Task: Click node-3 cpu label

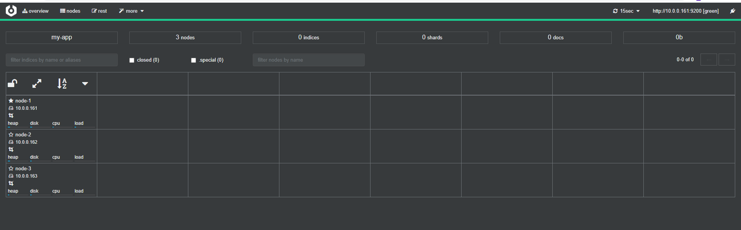Action: tap(56, 191)
